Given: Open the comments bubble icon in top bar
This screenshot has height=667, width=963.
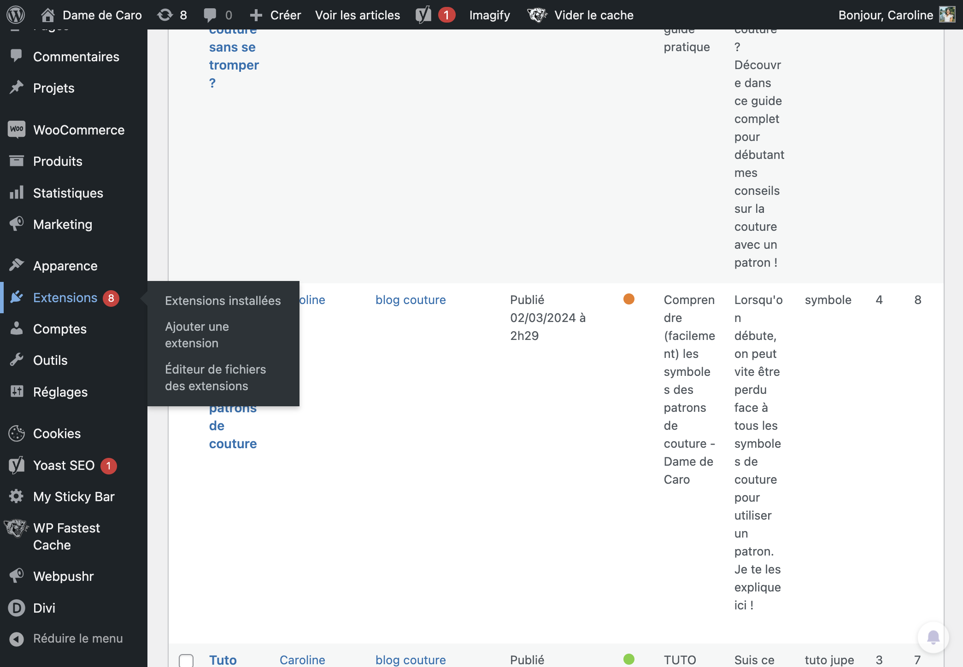Looking at the screenshot, I should tap(210, 15).
